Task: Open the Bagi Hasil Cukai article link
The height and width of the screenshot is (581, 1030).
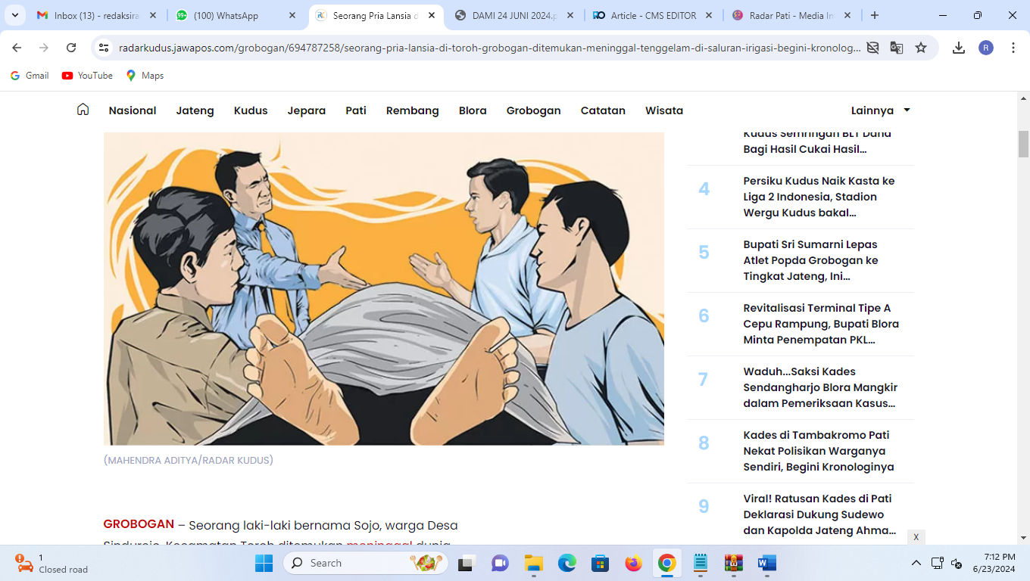Action: (x=817, y=141)
